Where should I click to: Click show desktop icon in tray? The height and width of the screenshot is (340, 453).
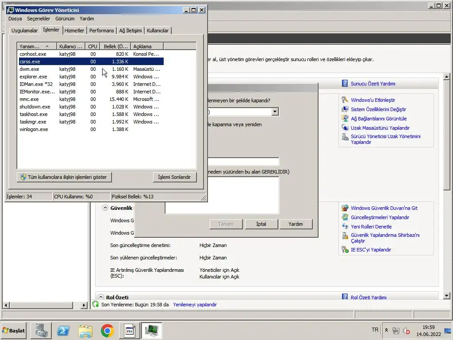click(448, 330)
